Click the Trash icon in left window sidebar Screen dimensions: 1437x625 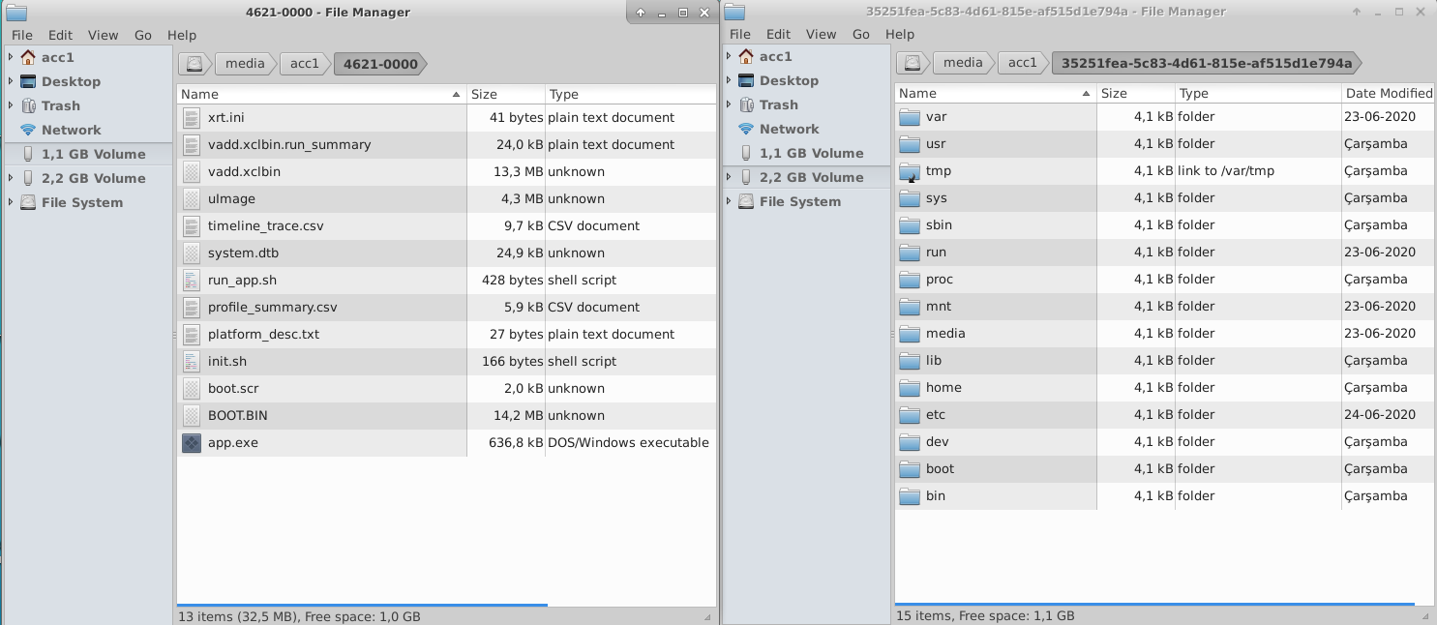27,106
